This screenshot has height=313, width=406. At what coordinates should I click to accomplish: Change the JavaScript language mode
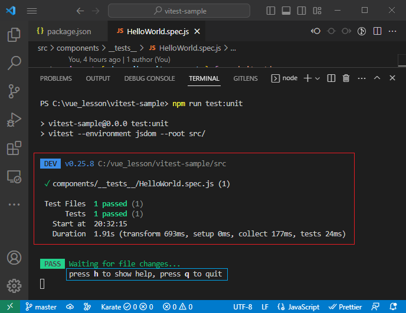point(299,307)
